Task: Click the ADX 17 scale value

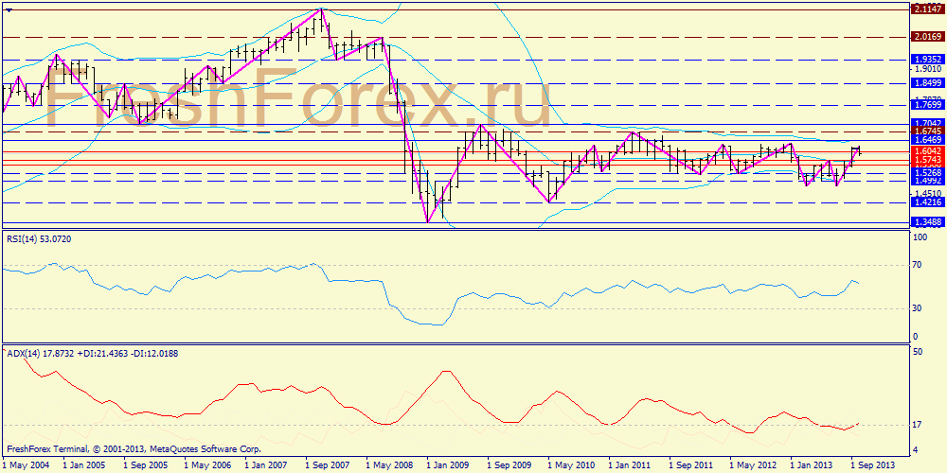Action: coord(917,424)
